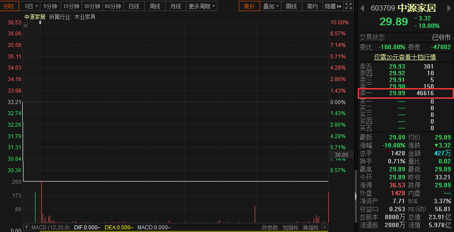Screen dimensions: 454x232
Task: Click 昨收 value 33.21
Action: [x=443, y=178]
